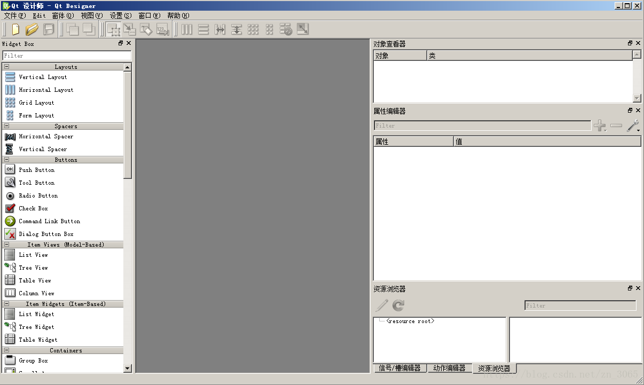Click the New form toolbar icon
Viewport: 644px width, 385px height.
15,29
